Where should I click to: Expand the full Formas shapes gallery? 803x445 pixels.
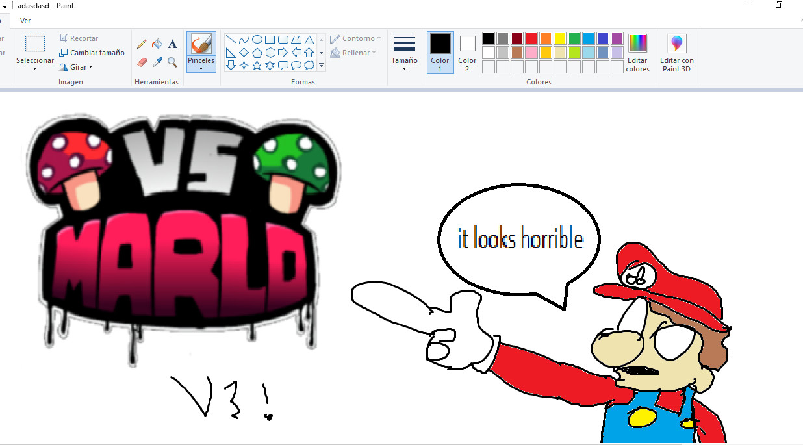coord(321,65)
